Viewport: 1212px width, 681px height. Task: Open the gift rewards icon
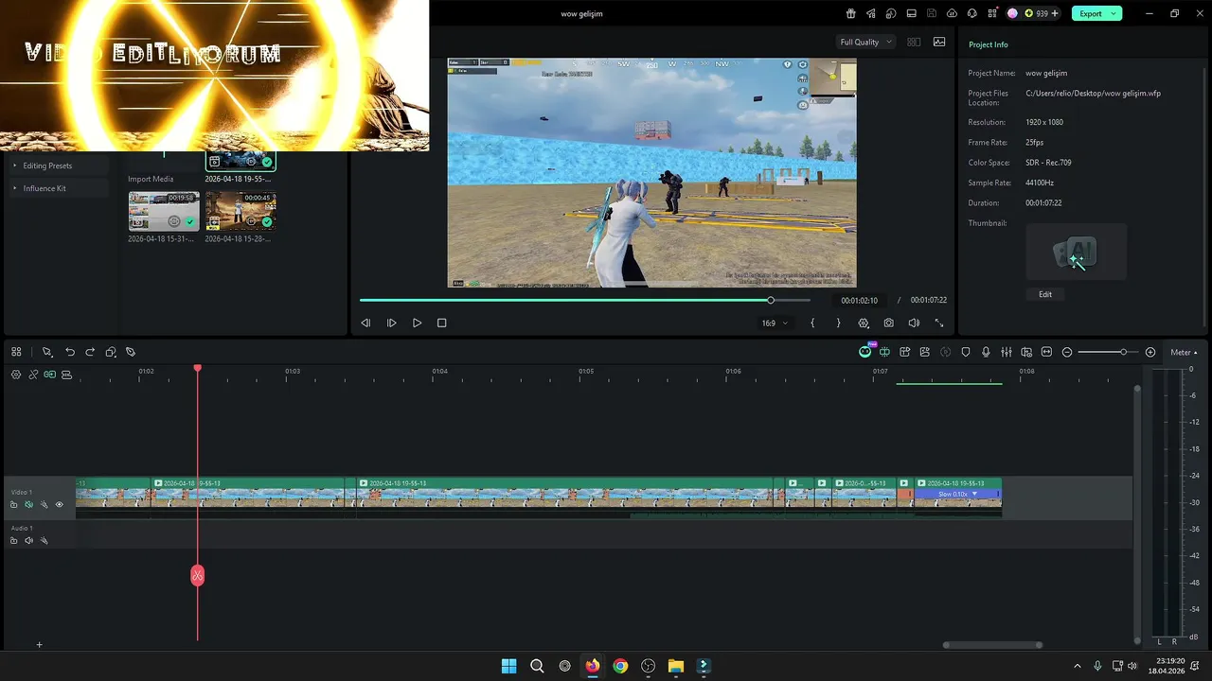850,13
